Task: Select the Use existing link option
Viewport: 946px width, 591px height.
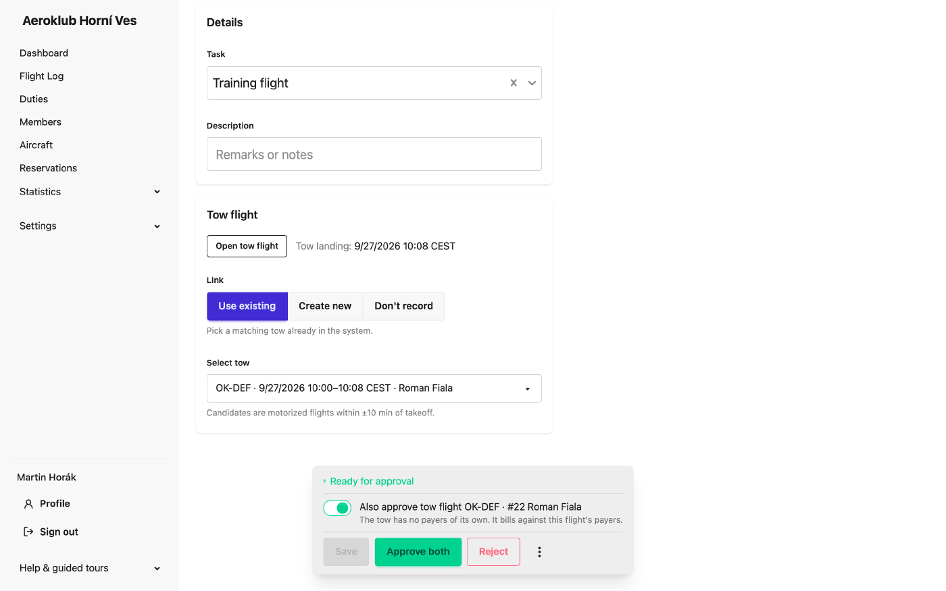Action: tap(247, 306)
